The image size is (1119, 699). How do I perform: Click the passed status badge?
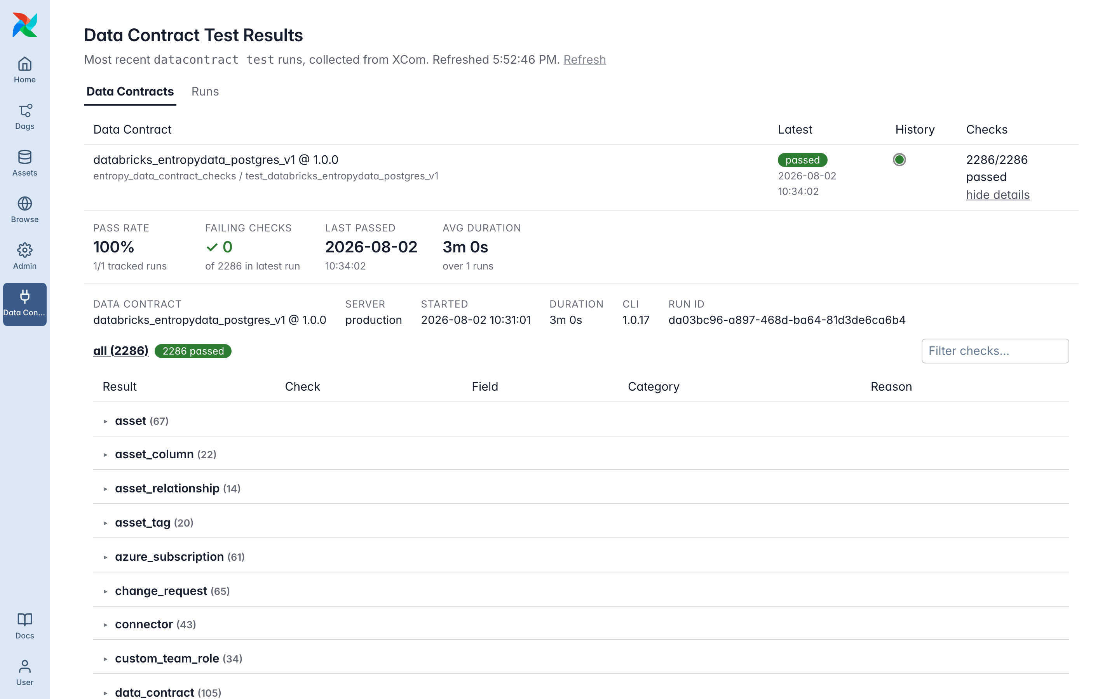coord(802,160)
